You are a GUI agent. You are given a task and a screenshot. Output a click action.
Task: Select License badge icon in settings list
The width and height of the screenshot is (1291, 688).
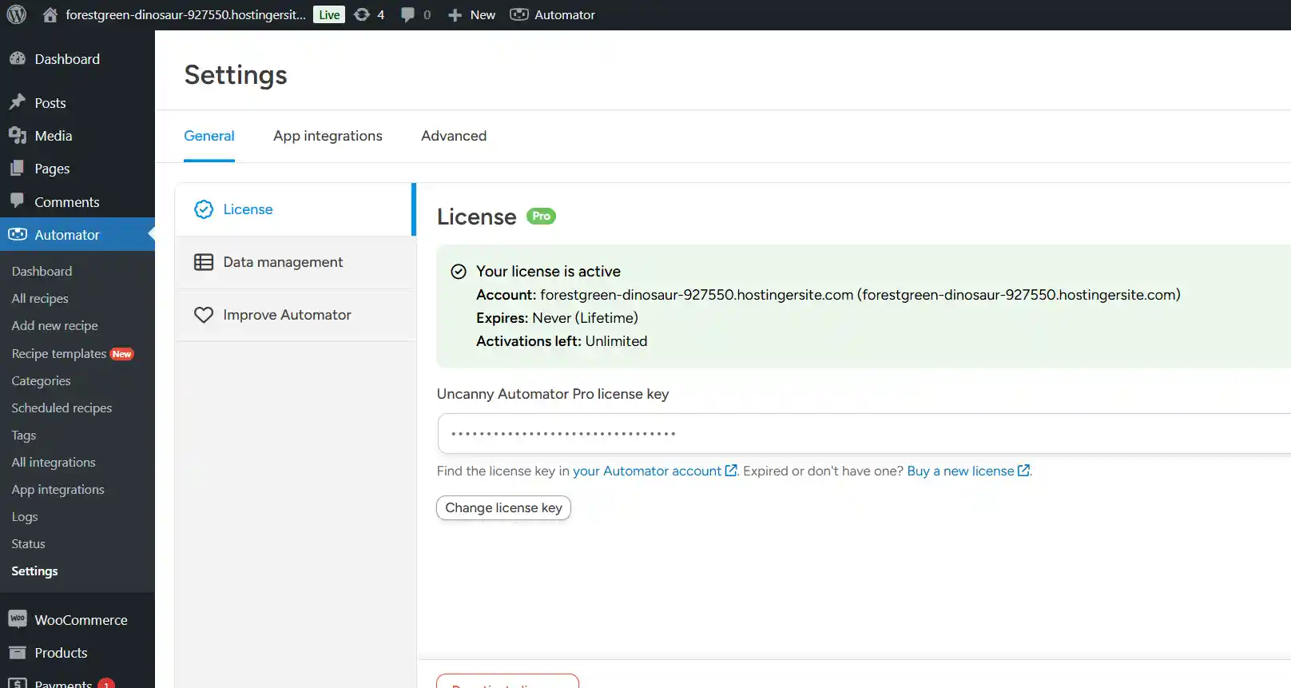pyautogui.click(x=204, y=209)
